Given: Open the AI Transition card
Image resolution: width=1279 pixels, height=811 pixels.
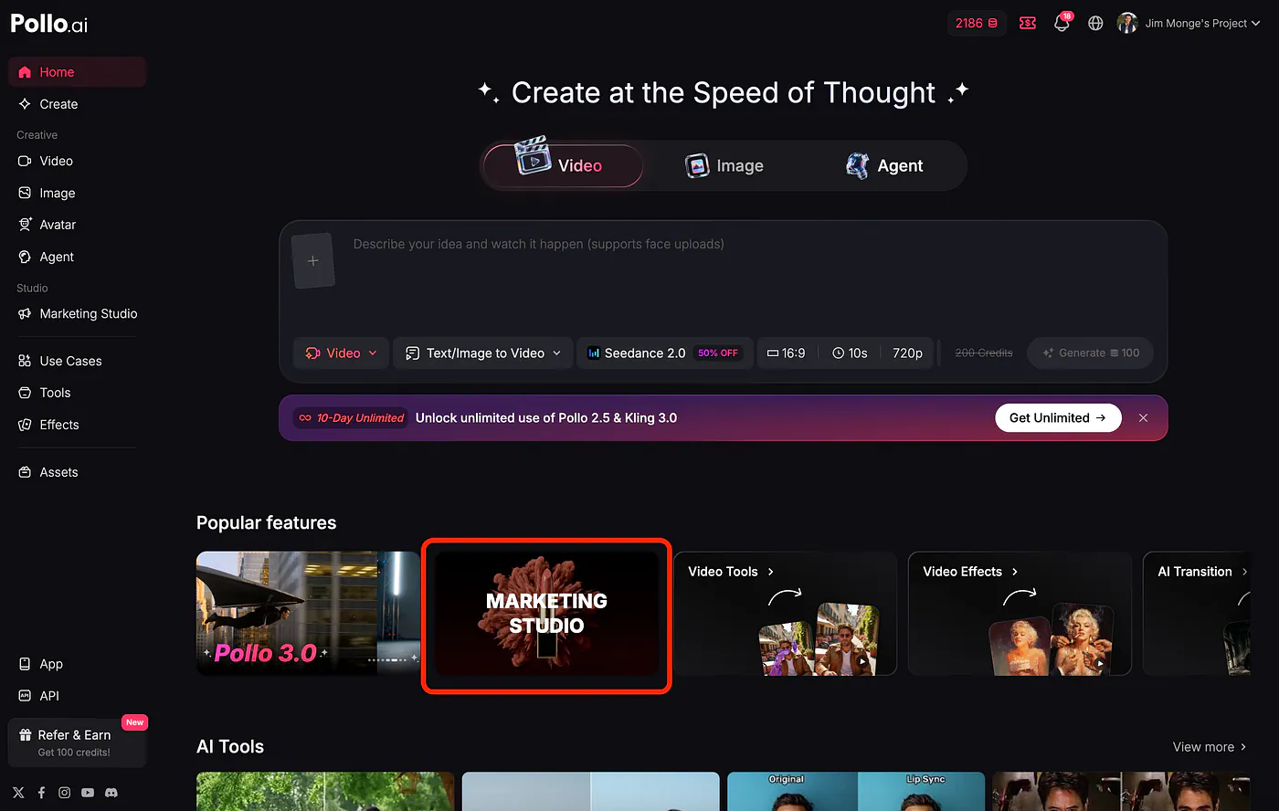Looking at the screenshot, I should [x=1197, y=614].
